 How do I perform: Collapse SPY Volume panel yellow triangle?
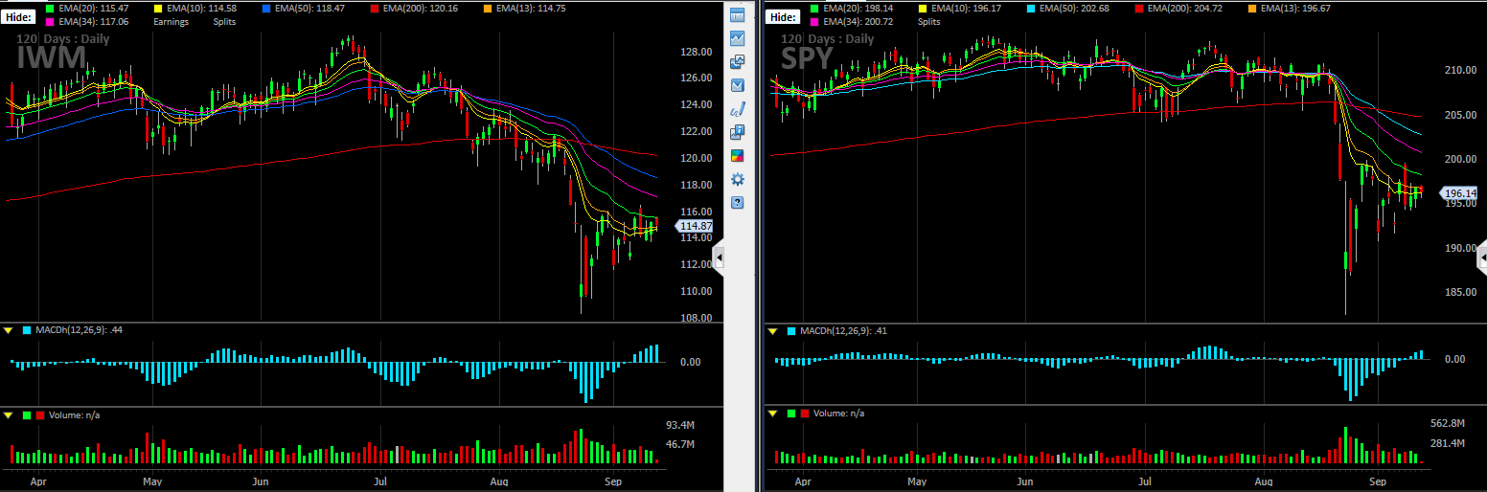pyautogui.click(x=774, y=413)
